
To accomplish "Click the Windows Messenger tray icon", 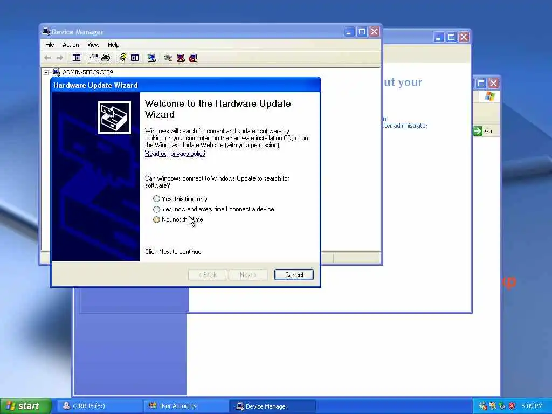I will (x=482, y=406).
